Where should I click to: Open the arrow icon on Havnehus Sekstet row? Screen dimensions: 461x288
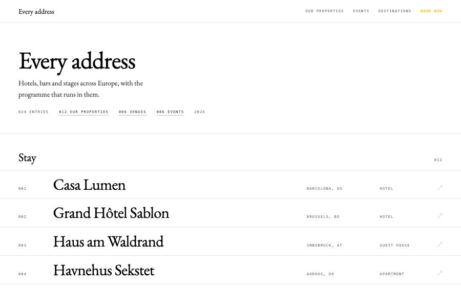(440, 273)
